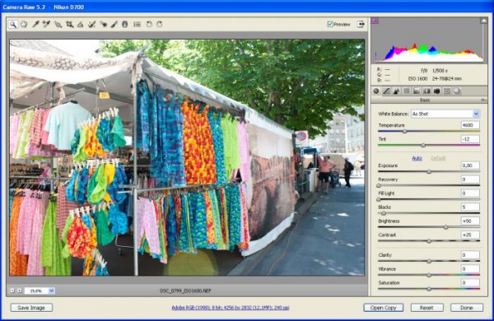The width and height of the screenshot is (494, 321).
Task: Click the Exposure slider handle
Action: (x=429, y=172)
